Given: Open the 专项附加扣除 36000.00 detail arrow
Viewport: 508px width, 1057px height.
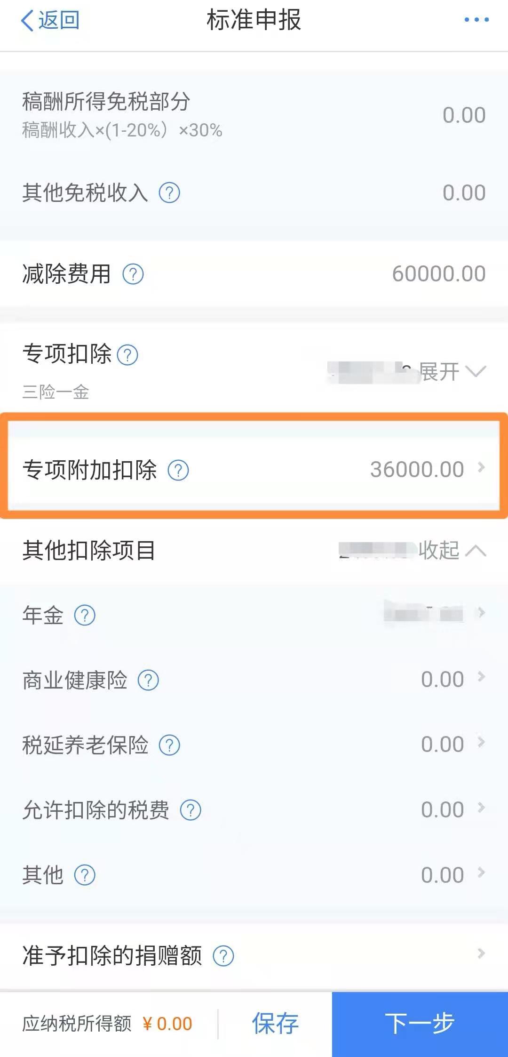Looking at the screenshot, I should coord(481,467).
